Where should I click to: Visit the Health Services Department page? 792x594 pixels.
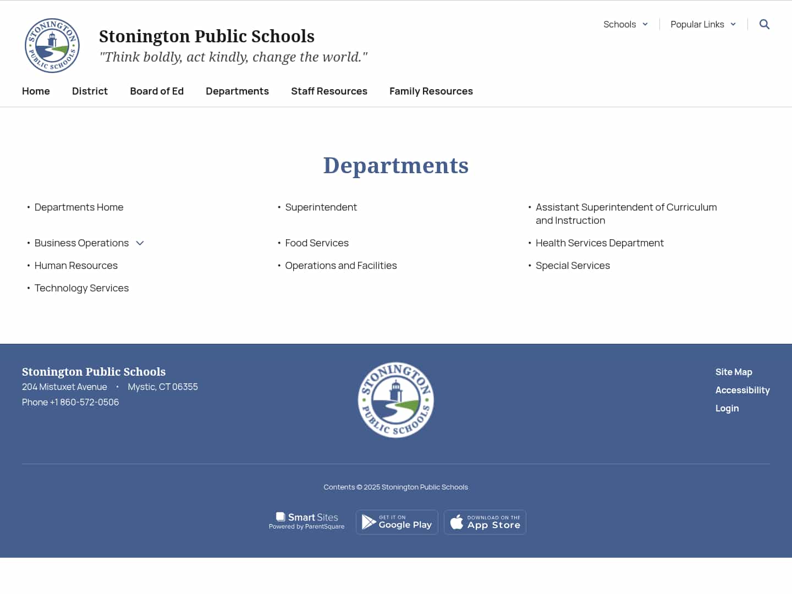pos(599,243)
